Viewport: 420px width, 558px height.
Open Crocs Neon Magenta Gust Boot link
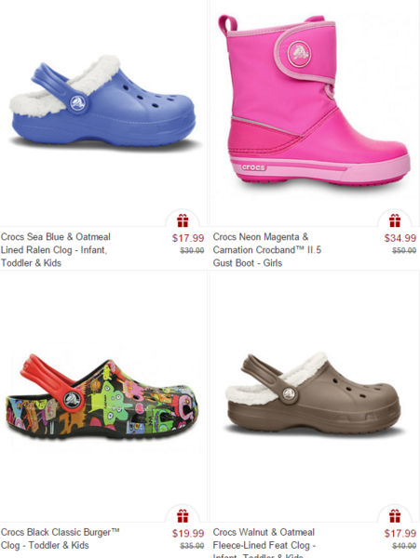(x=267, y=250)
